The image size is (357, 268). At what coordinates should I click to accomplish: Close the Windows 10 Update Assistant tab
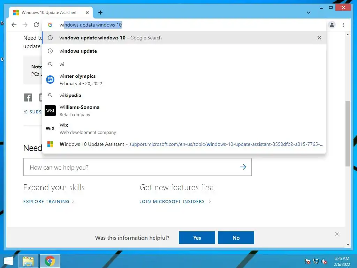coord(87,13)
